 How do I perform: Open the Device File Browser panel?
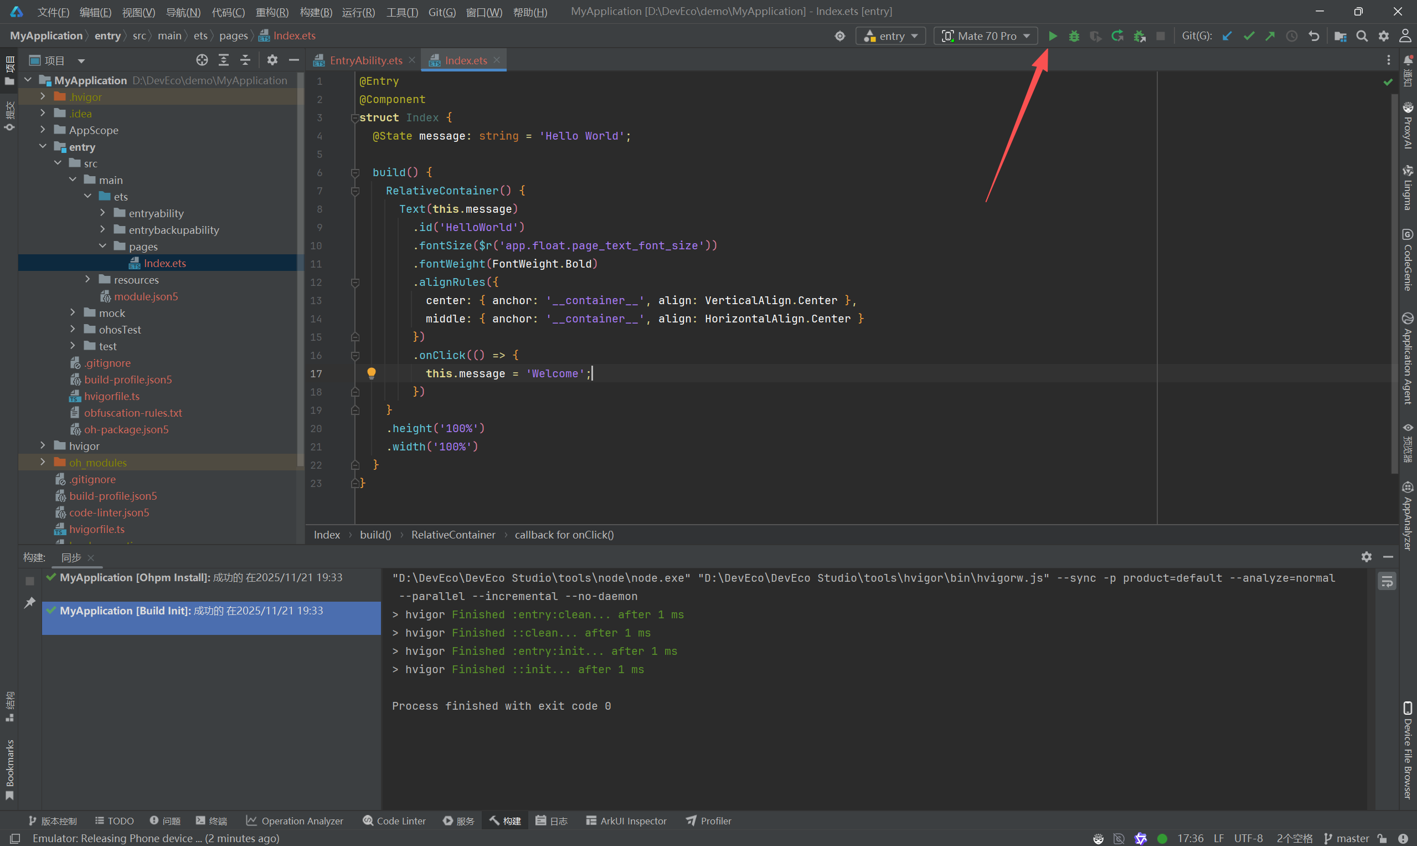[x=1408, y=751]
